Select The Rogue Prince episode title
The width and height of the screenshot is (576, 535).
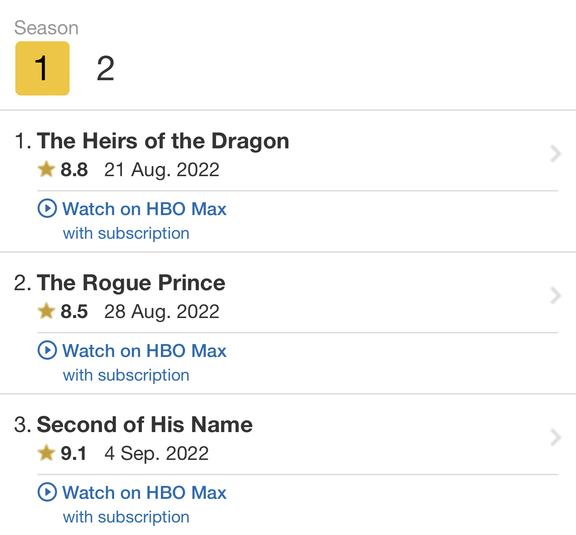pos(131,283)
